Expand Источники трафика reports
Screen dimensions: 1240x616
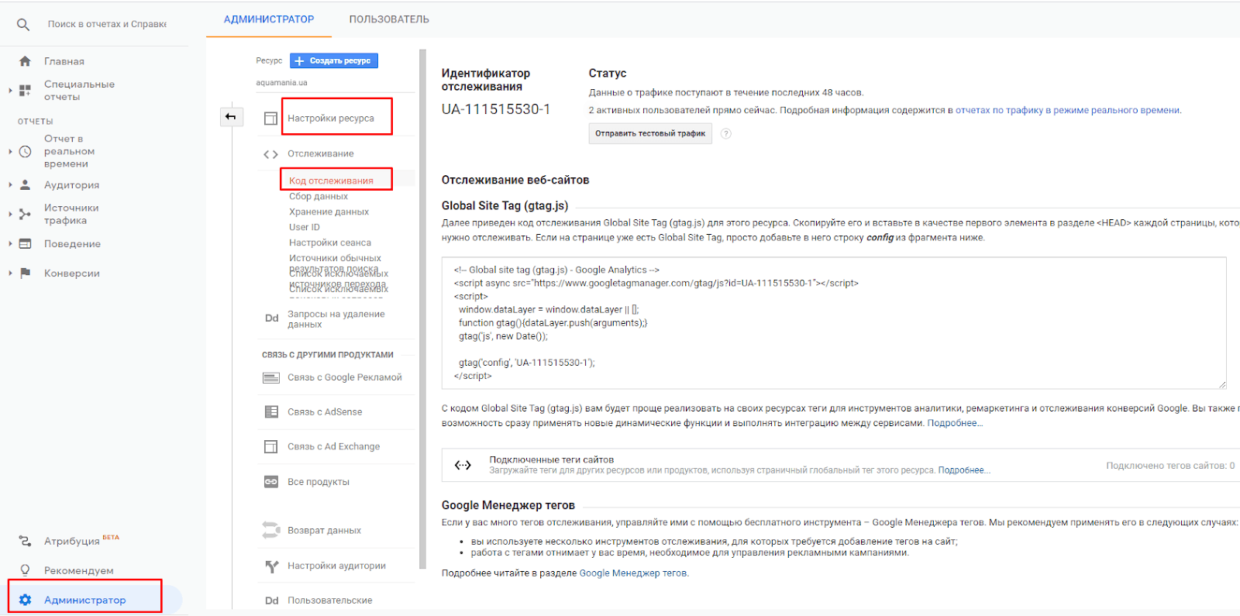10,215
